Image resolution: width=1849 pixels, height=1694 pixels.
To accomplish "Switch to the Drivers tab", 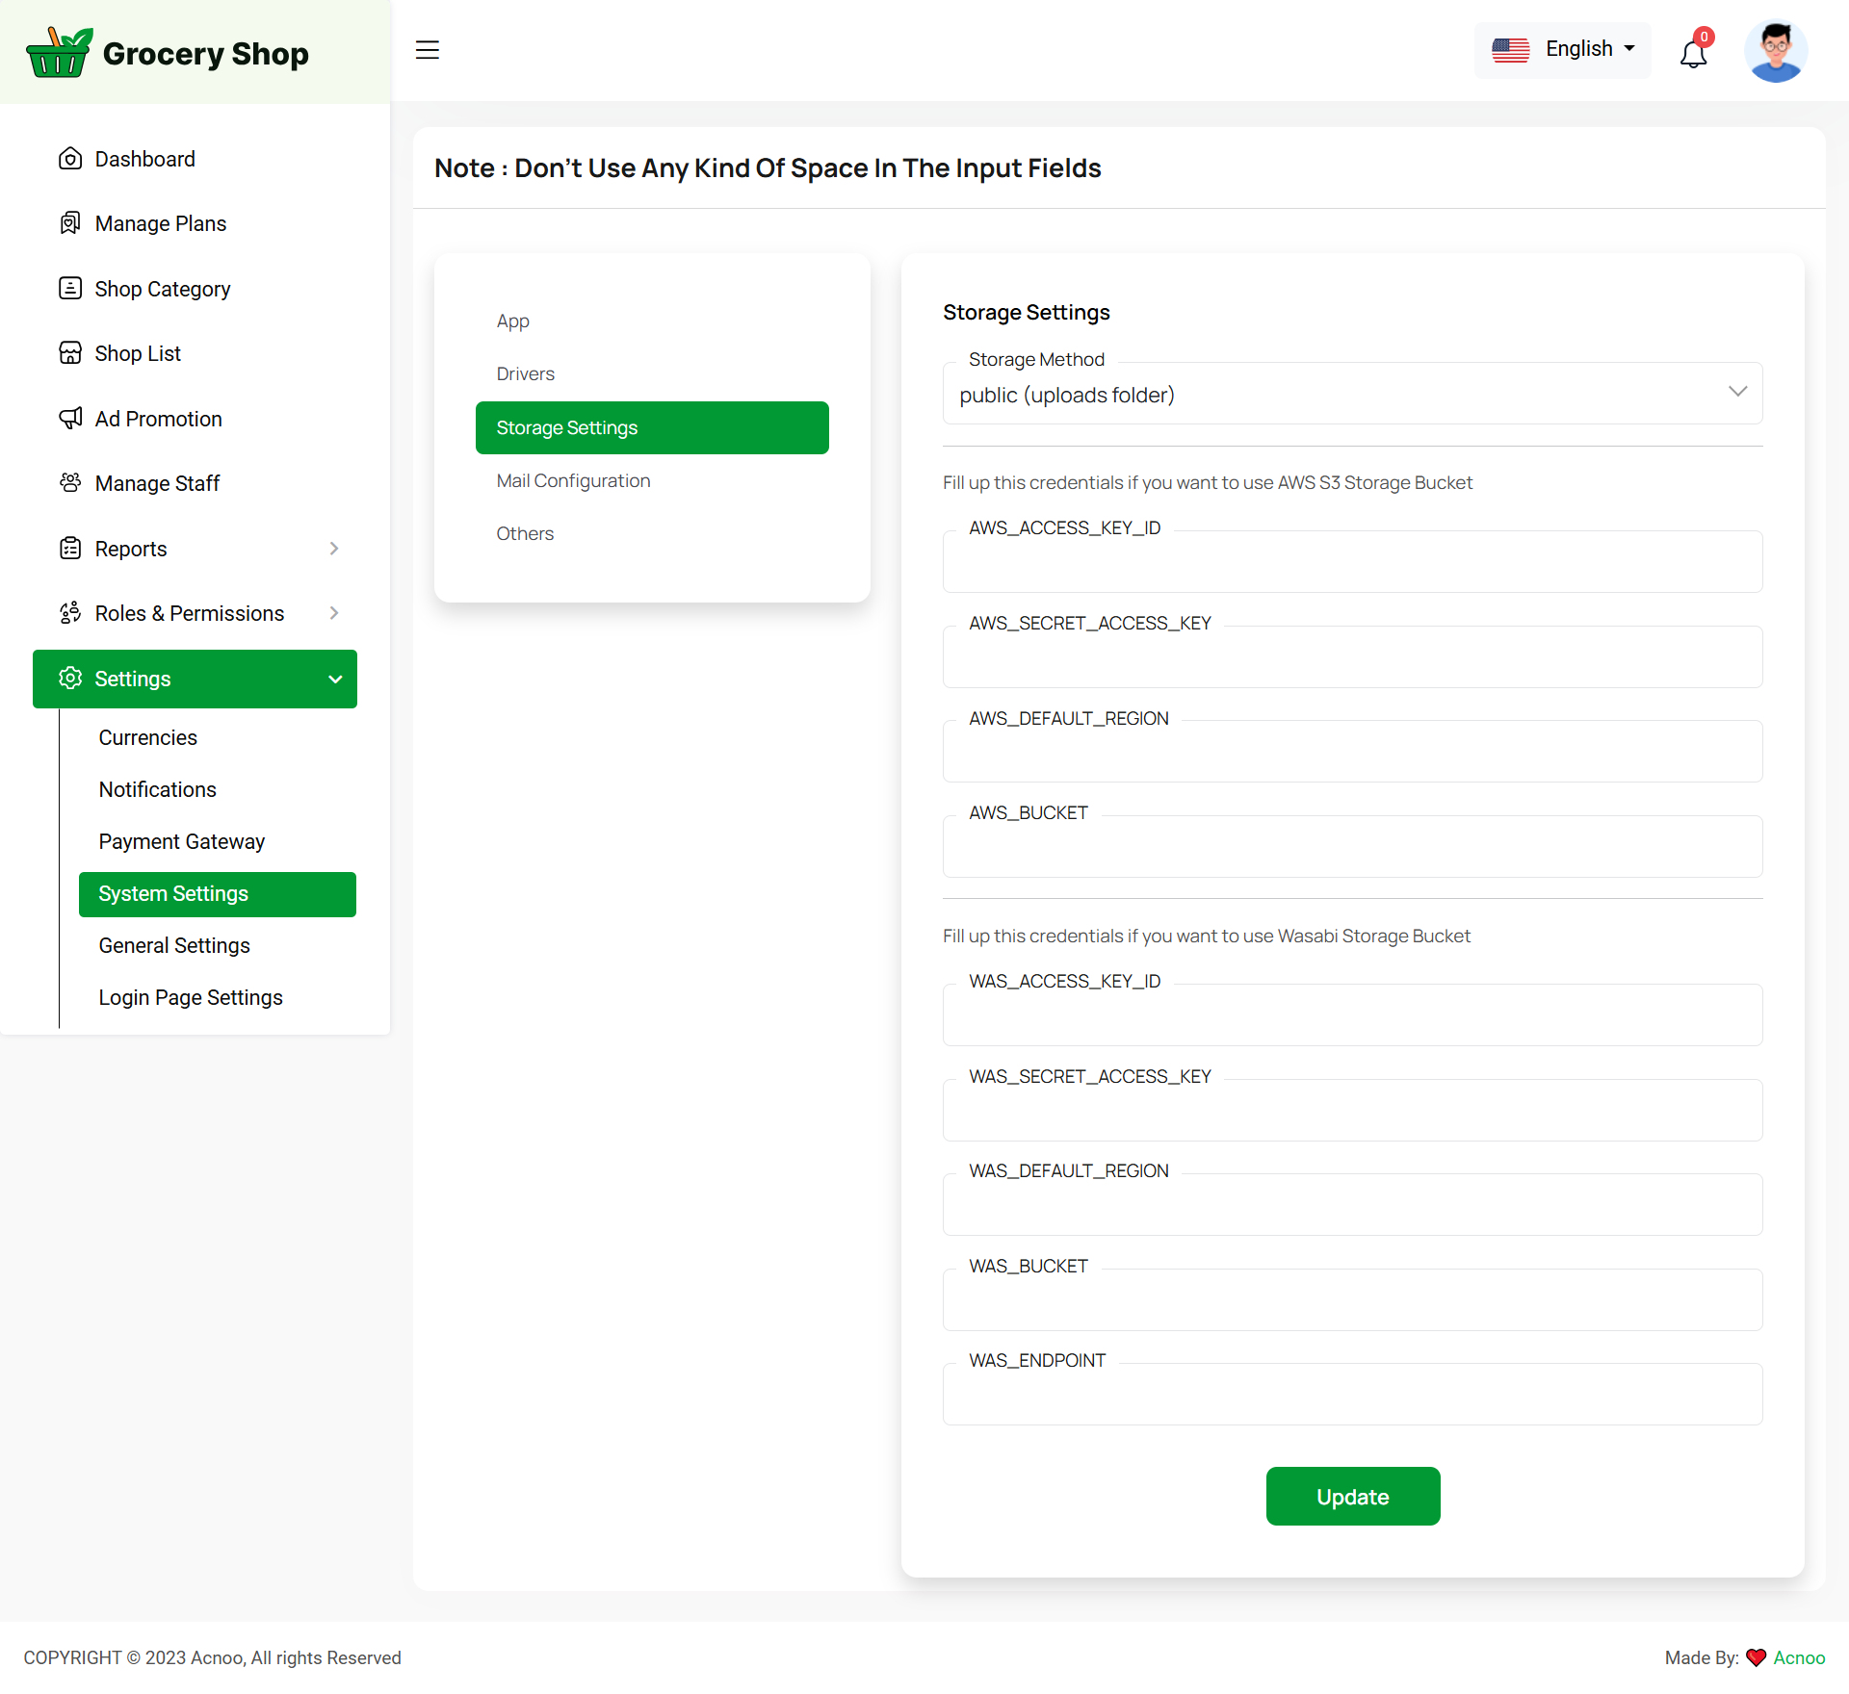I will (525, 373).
